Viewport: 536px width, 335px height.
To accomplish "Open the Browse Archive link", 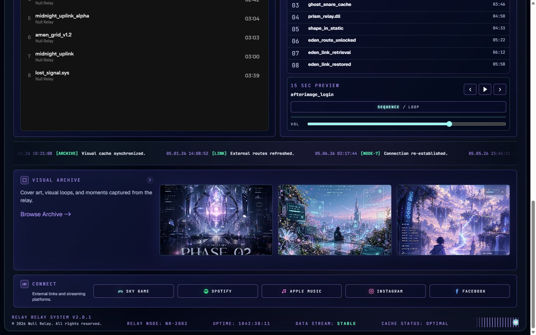I will (x=46, y=214).
